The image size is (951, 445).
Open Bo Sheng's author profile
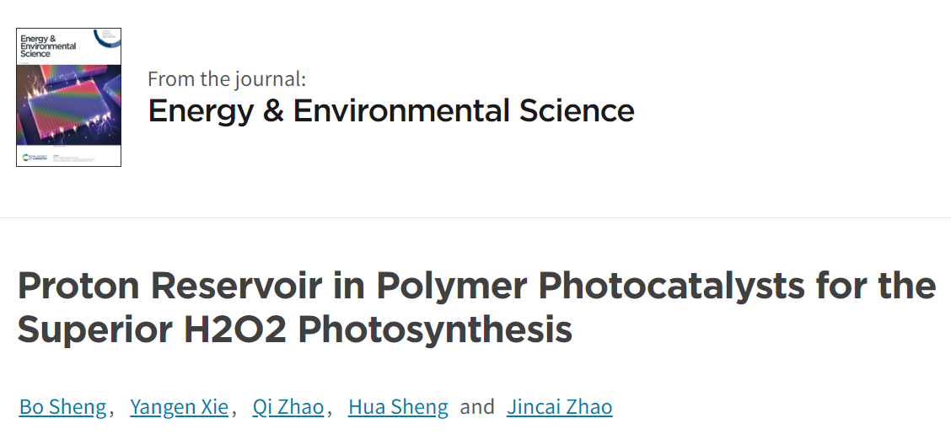click(63, 407)
